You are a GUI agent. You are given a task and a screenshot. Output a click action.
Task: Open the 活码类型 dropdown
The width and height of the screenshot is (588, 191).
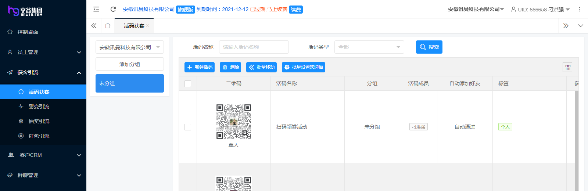[369, 47]
